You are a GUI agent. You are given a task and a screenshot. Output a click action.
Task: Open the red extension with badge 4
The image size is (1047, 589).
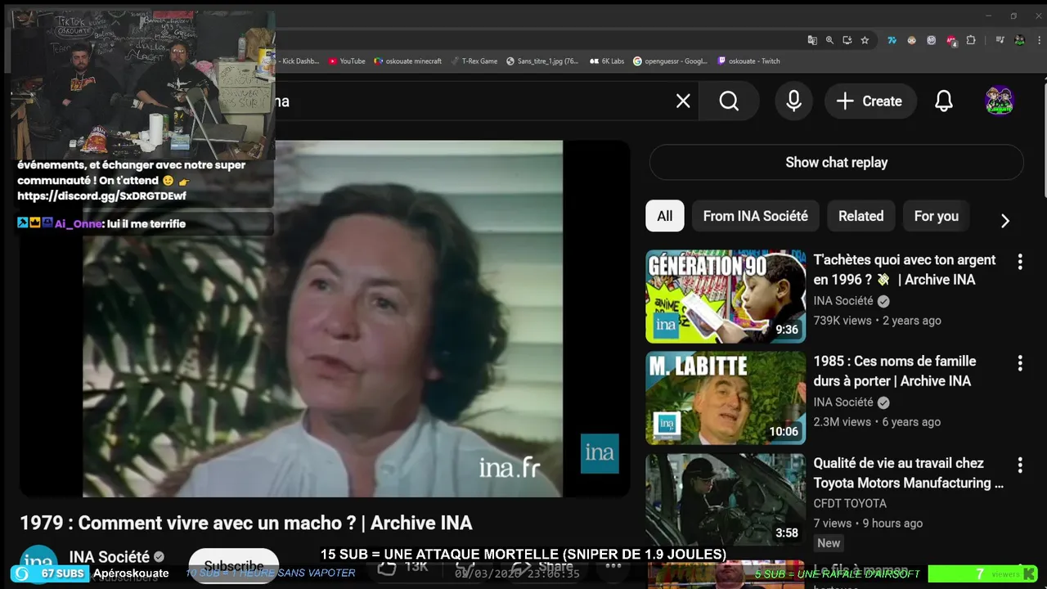click(951, 40)
